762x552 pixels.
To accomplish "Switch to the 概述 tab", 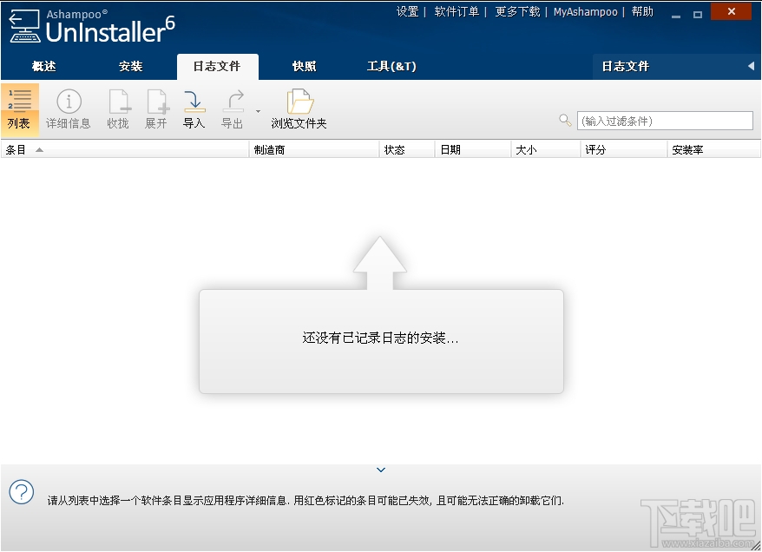I will tap(43, 66).
